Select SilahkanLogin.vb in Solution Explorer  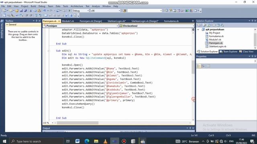(218, 46)
